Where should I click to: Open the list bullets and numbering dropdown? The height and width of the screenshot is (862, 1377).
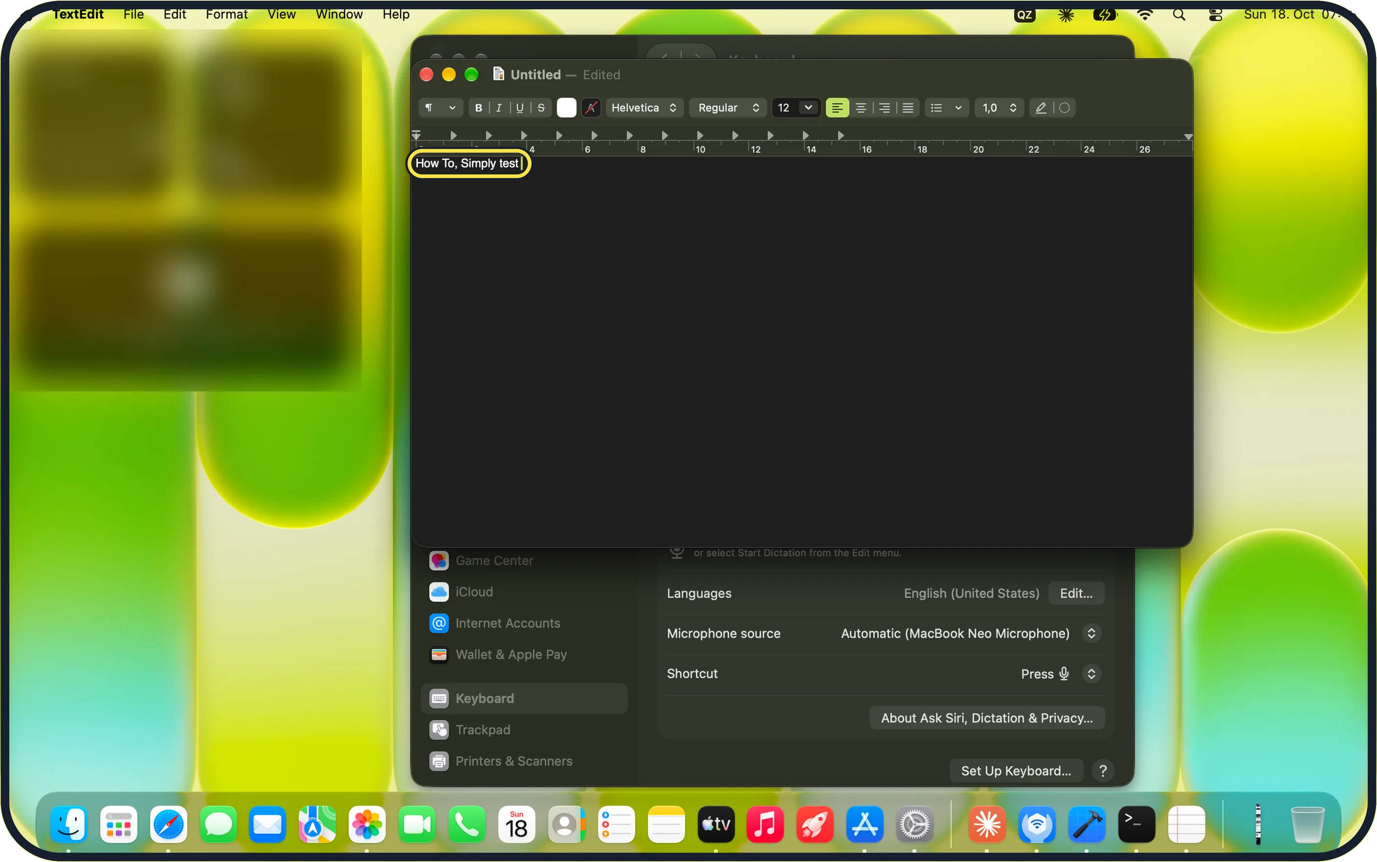click(x=946, y=108)
